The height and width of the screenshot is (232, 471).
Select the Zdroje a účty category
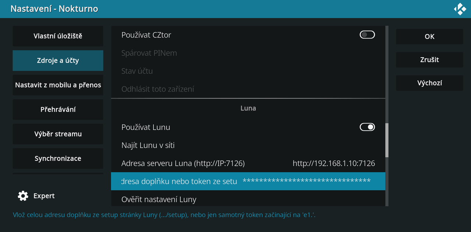[x=58, y=61]
